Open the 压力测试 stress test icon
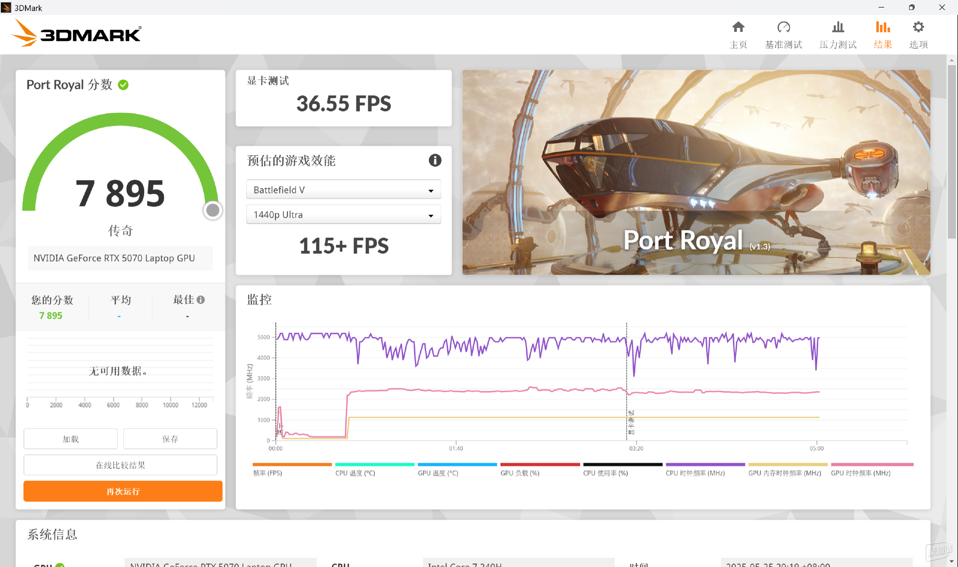The width and height of the screenshot is (958, 567). click(838, 27)
